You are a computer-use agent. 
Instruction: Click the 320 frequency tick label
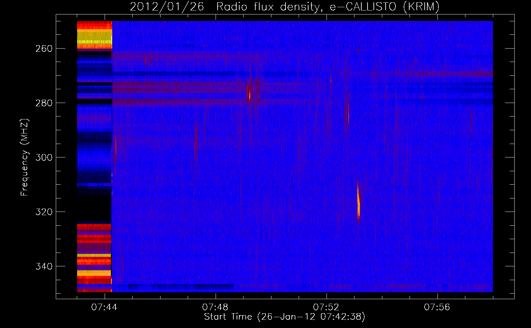coord(44,212)
